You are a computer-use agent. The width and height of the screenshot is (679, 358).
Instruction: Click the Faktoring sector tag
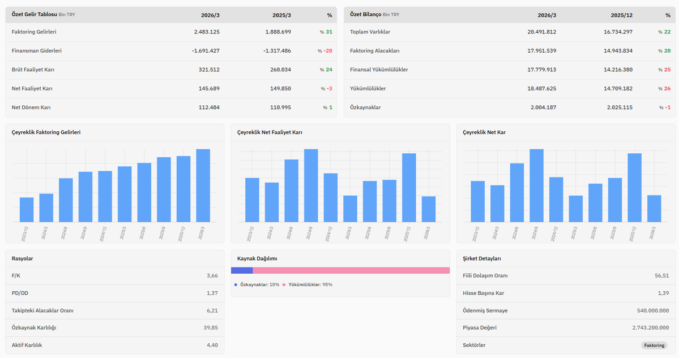click(654, 346)
